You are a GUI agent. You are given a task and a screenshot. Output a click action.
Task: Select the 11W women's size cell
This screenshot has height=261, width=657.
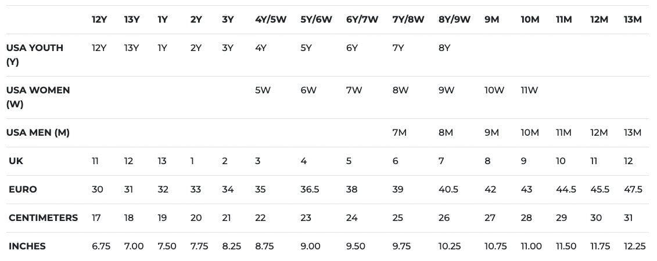tap(529, 90)
